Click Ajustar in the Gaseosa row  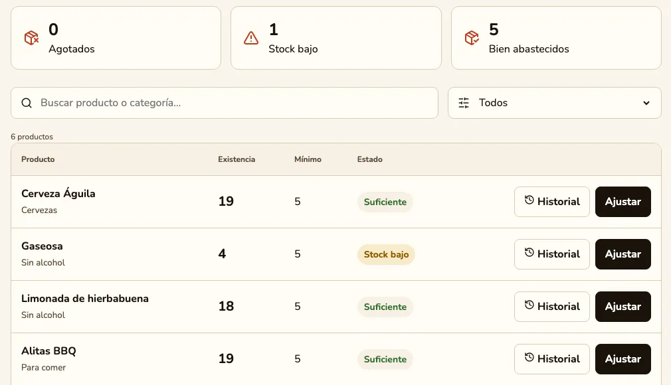623,254
